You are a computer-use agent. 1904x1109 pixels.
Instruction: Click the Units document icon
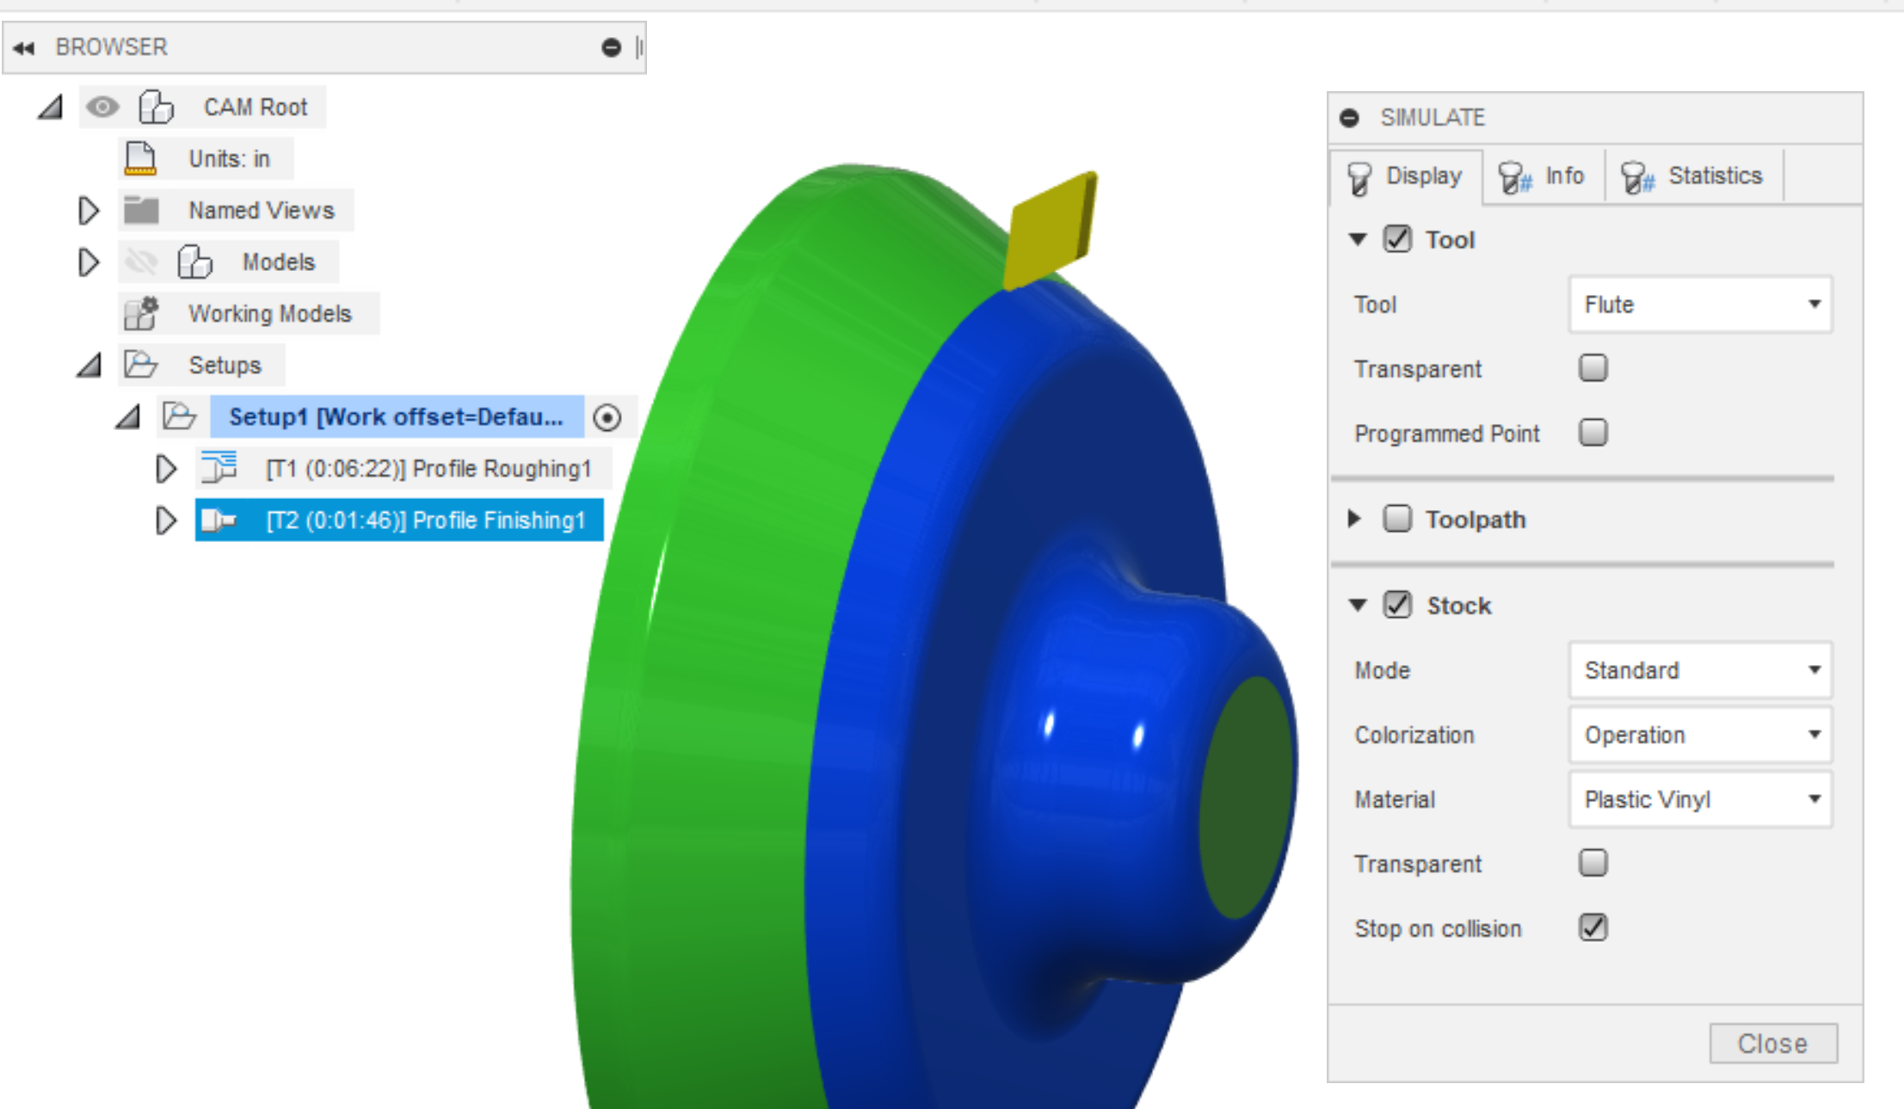tap(140, 159)
